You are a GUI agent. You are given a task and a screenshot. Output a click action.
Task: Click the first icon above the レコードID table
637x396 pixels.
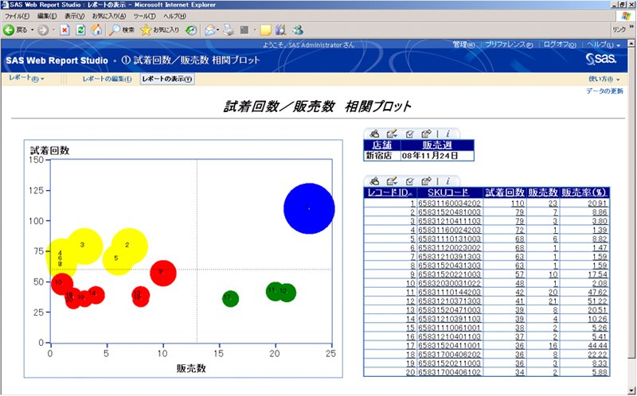coord(374,181)
